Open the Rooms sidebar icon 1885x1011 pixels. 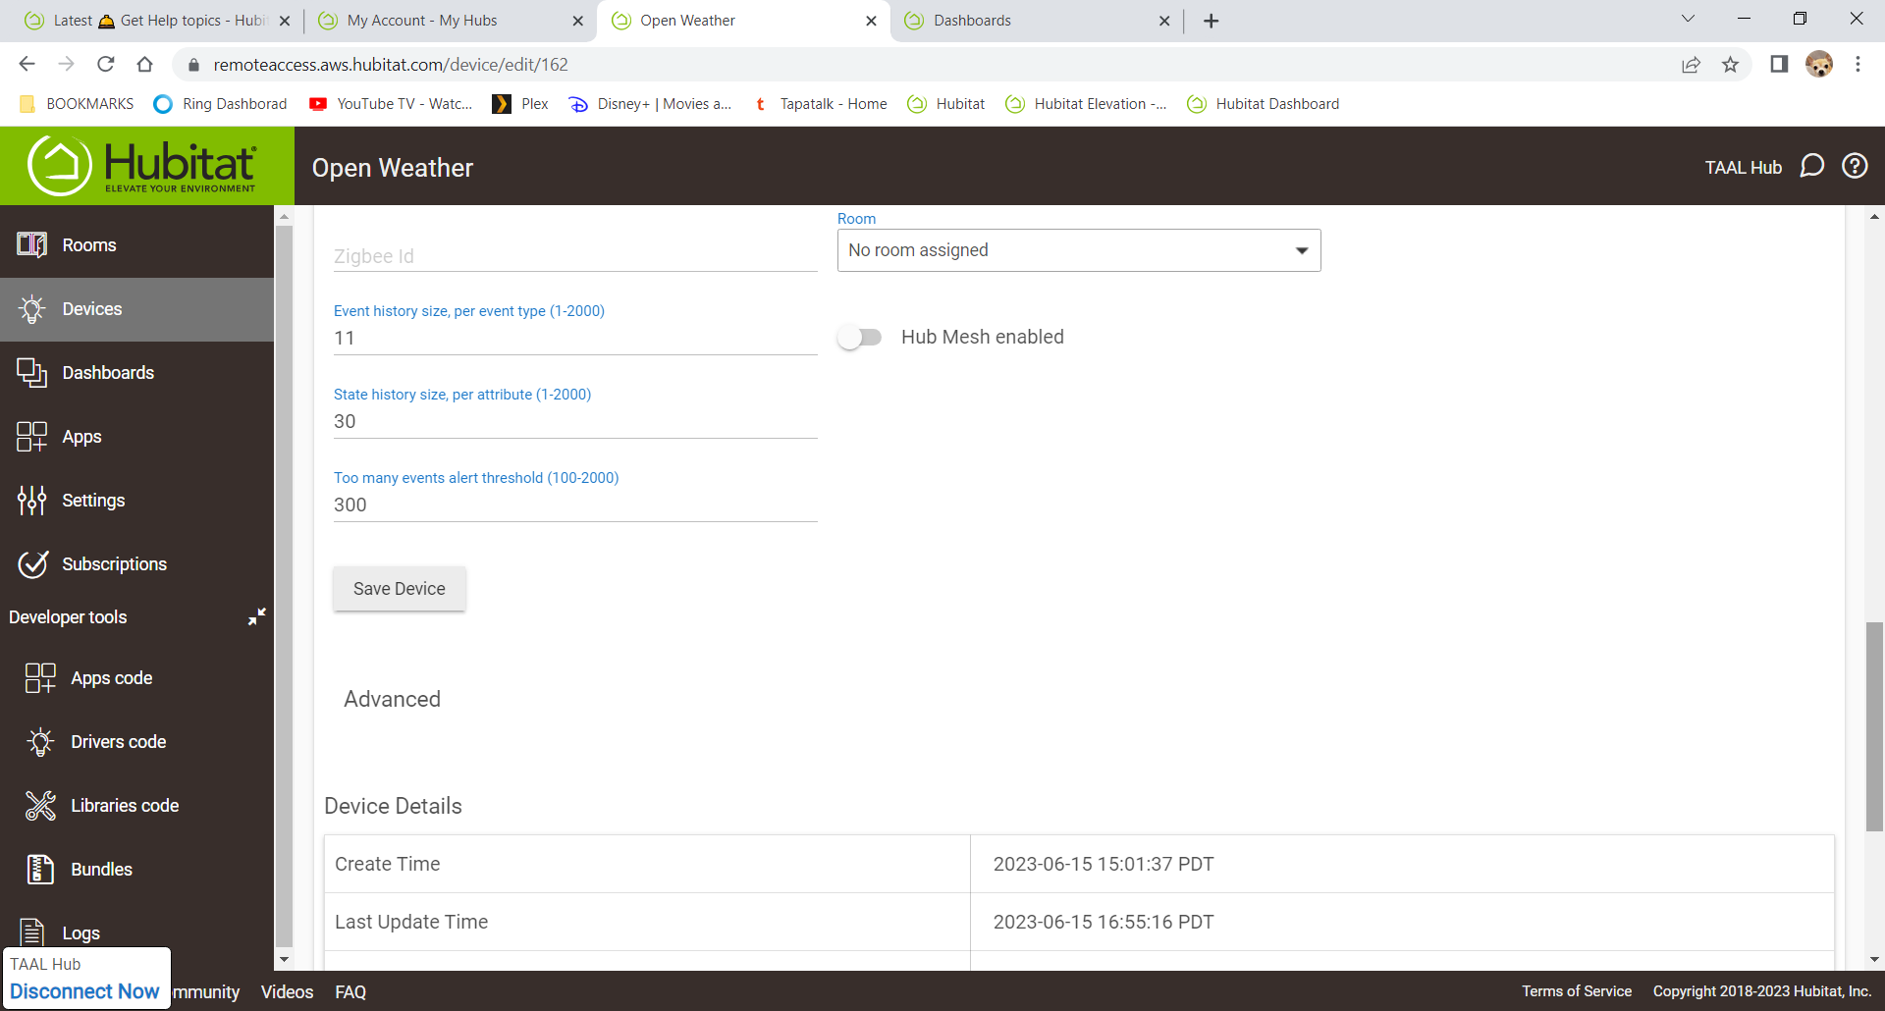click(x=31, y=245)
